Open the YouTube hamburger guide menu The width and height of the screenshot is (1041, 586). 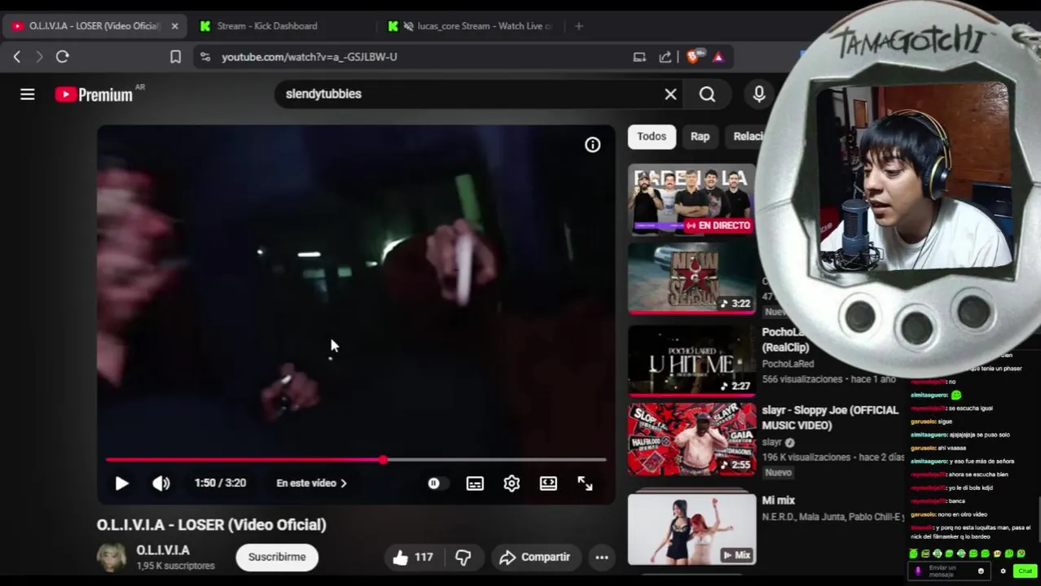27,94
